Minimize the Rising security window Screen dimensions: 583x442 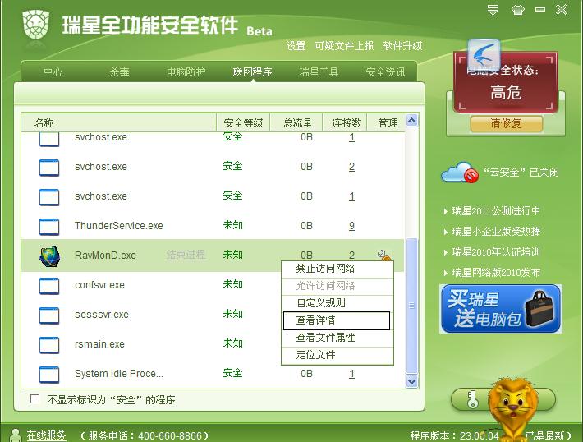pos(540,10)
